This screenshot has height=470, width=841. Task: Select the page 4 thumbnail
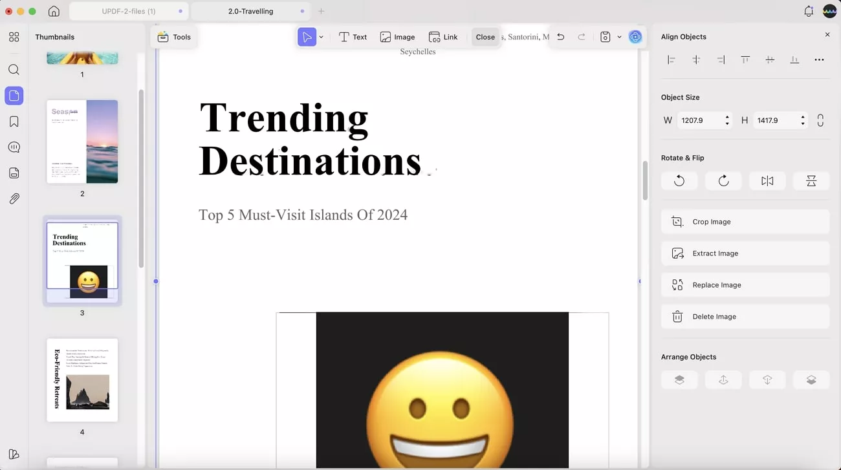(x=82, y=380)
